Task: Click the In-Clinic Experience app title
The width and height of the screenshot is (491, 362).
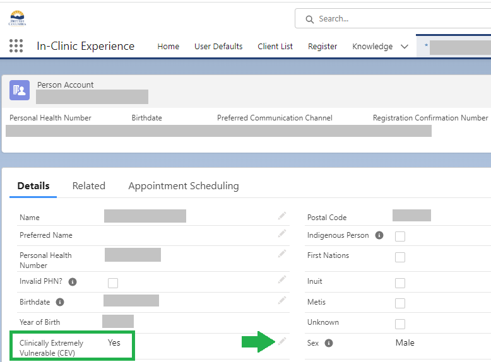Action: tap(85, 46)
